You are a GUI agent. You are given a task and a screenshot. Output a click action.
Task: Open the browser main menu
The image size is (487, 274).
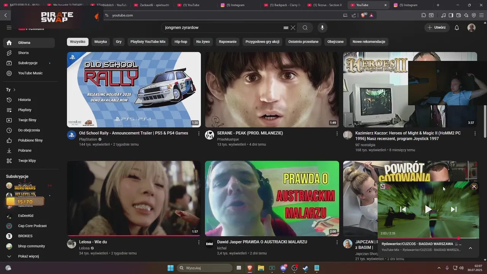click(x=481, y=15)
